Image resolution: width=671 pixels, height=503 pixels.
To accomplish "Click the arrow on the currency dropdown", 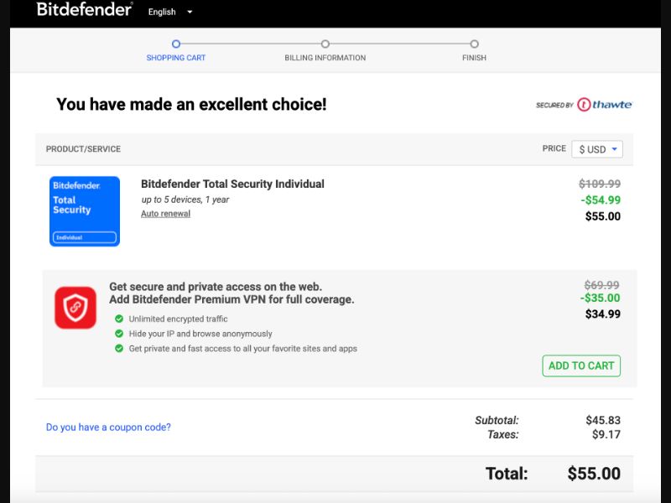I will [613, 148].
